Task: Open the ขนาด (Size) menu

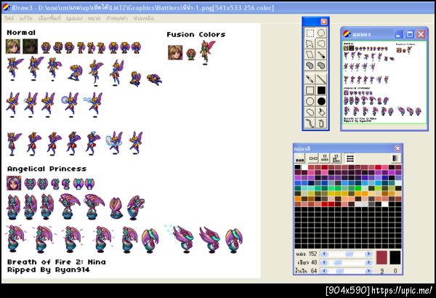Action: (94, 18)
